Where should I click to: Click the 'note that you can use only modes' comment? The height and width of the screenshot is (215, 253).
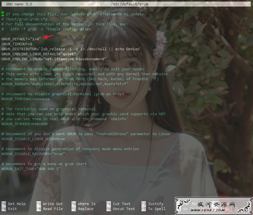(84, 114)
